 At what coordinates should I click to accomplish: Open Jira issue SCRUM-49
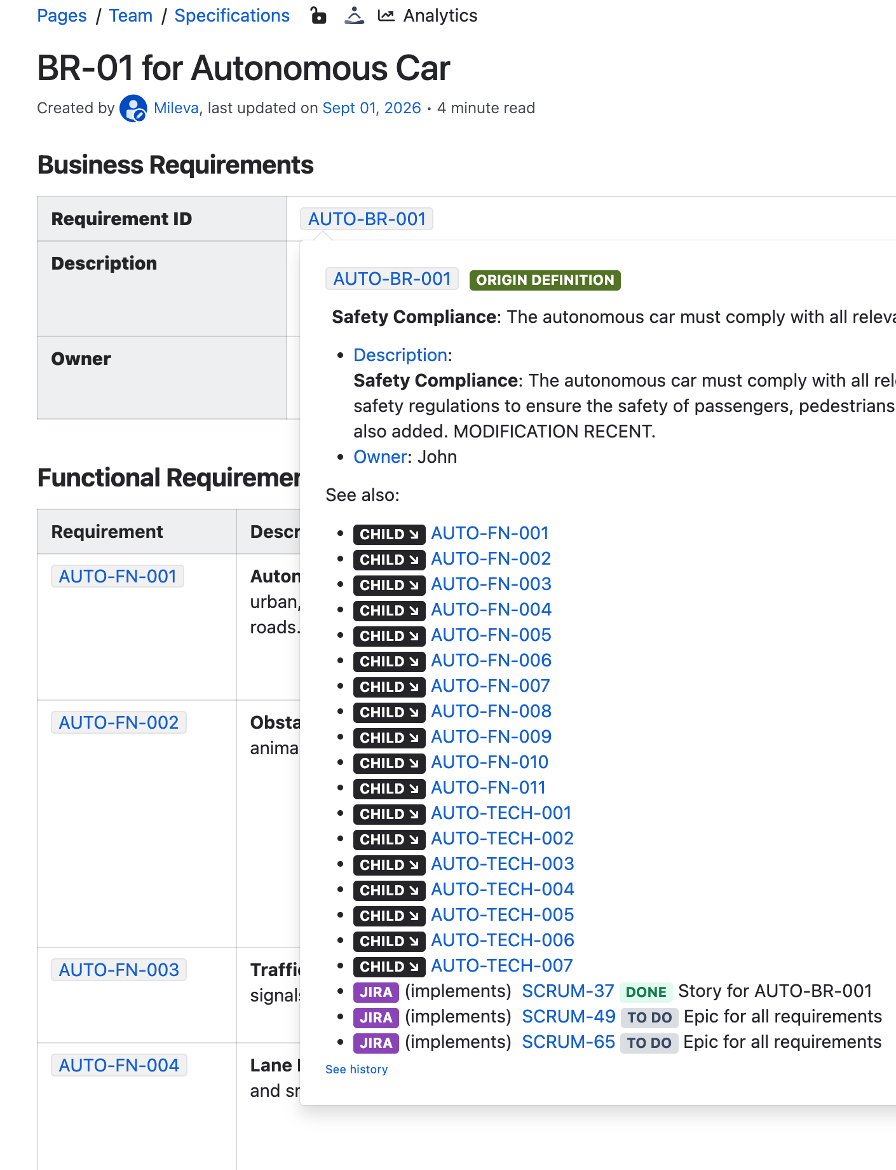click(x=568, y=1016)
